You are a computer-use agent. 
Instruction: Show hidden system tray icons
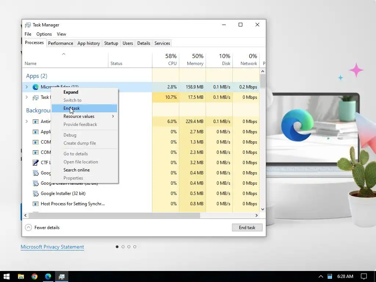click(x=321, y=276)
